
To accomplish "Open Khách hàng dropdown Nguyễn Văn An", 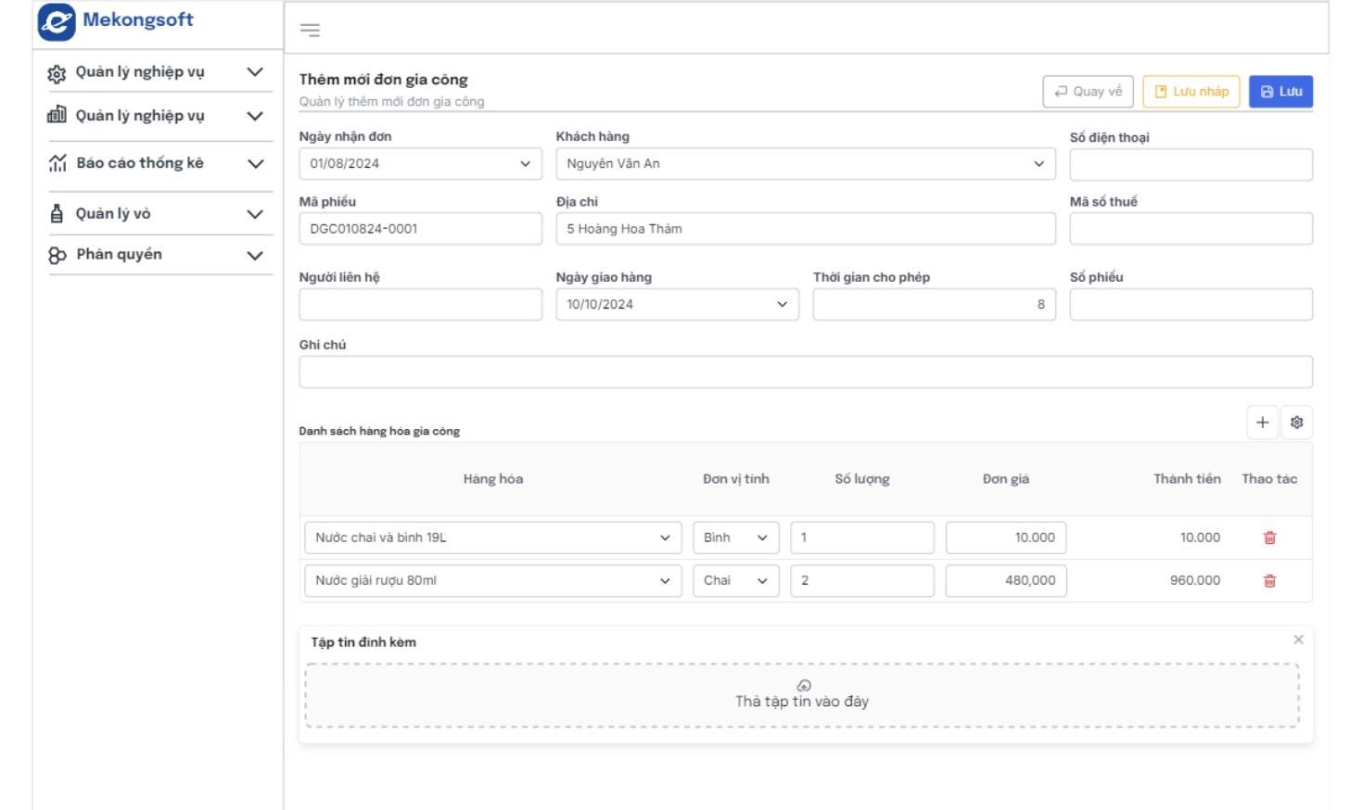I will point(805,164).
